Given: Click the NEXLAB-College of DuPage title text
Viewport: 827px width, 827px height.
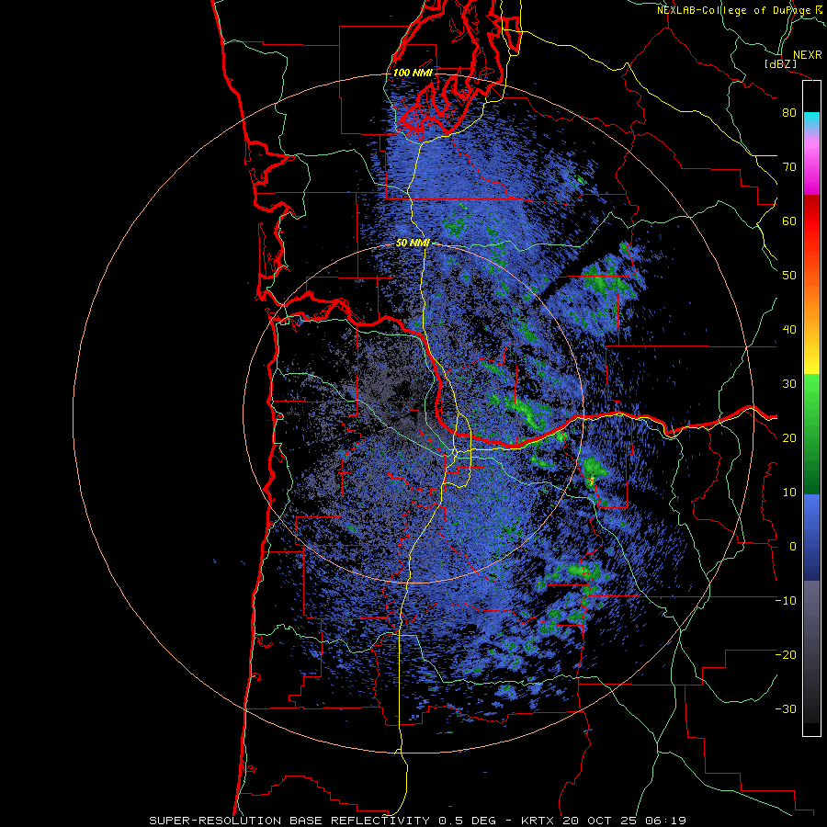Looking at the screenshot, I should [x=735, y=10].
